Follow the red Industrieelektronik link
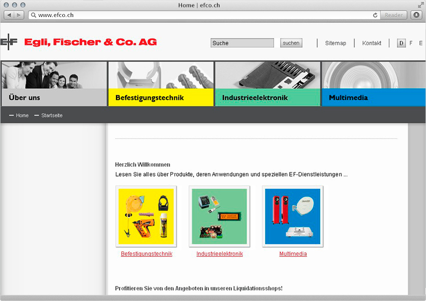The width and height of the screenshot is (426, 301). click(x=220, y=254)
